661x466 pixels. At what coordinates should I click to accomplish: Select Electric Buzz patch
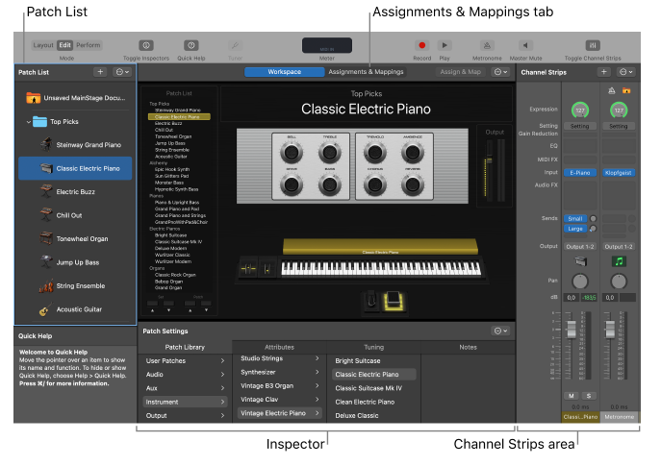(x=75, y=192)
